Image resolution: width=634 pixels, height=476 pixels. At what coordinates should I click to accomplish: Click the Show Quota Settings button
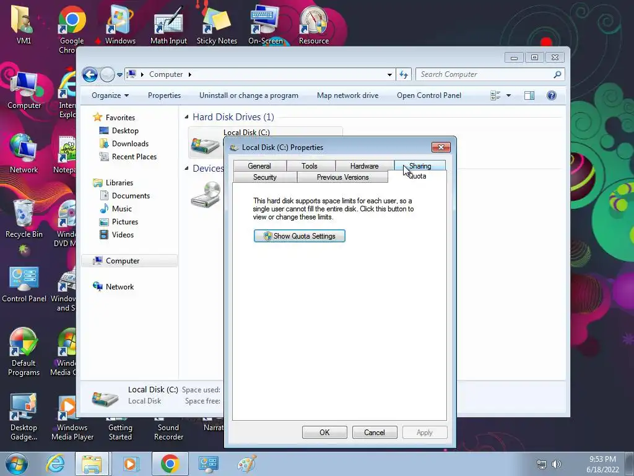[x=299, y=236]
